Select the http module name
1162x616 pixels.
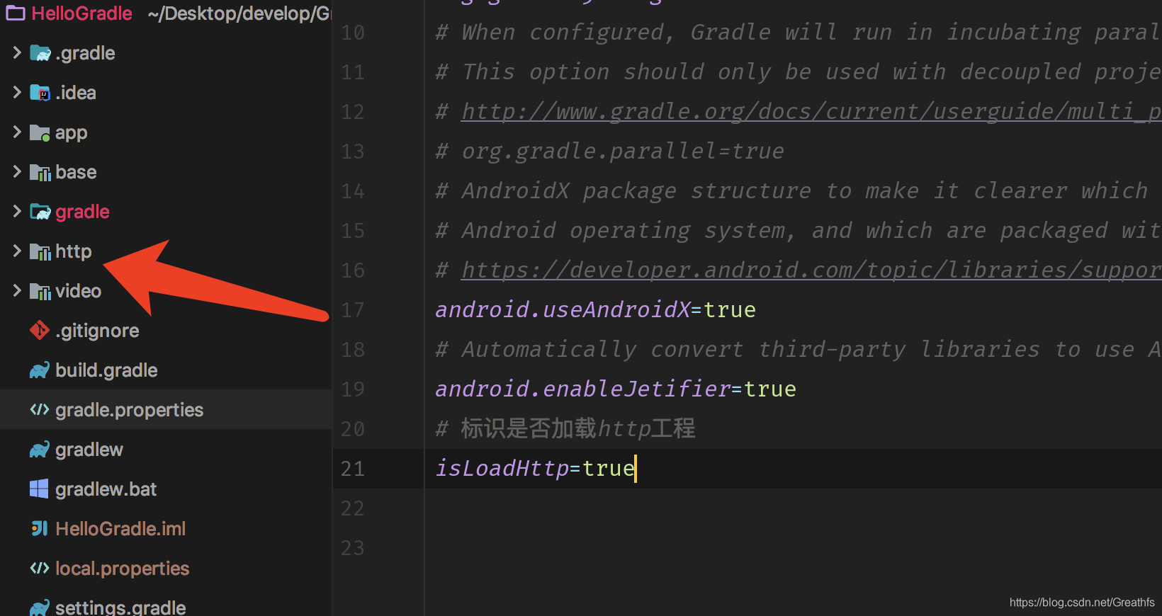click(74, 251)
